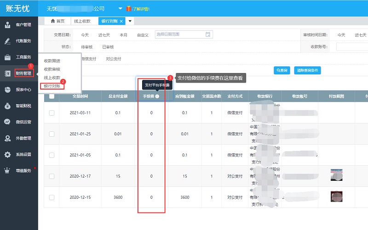This screenshot has height=230, width=368.
Task: Click the 报表中心 pie chart icon
Action: [7, 90]
